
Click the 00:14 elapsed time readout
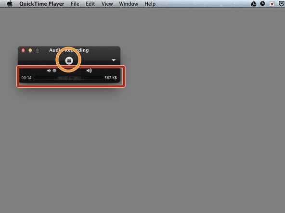pyautogui.click(x=26, y=78)
